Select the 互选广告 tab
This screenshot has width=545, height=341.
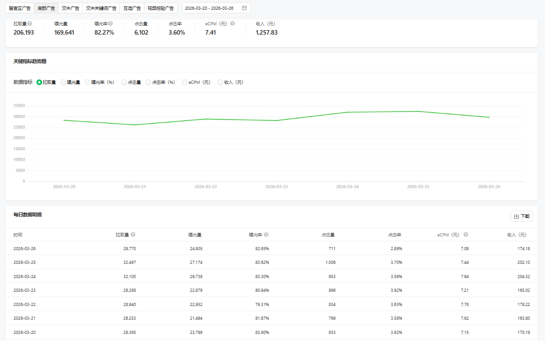[x=132, y=8]
